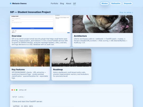
Task: Click the blue analyze button in Overview screenshot
Action: tap(32, 28)
